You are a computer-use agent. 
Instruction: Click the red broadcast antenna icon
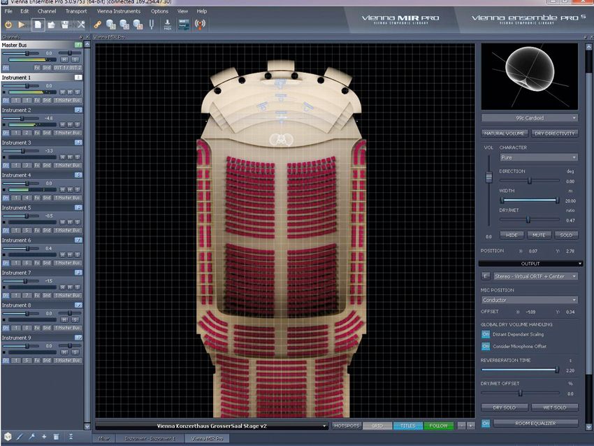tap(200, 24)
